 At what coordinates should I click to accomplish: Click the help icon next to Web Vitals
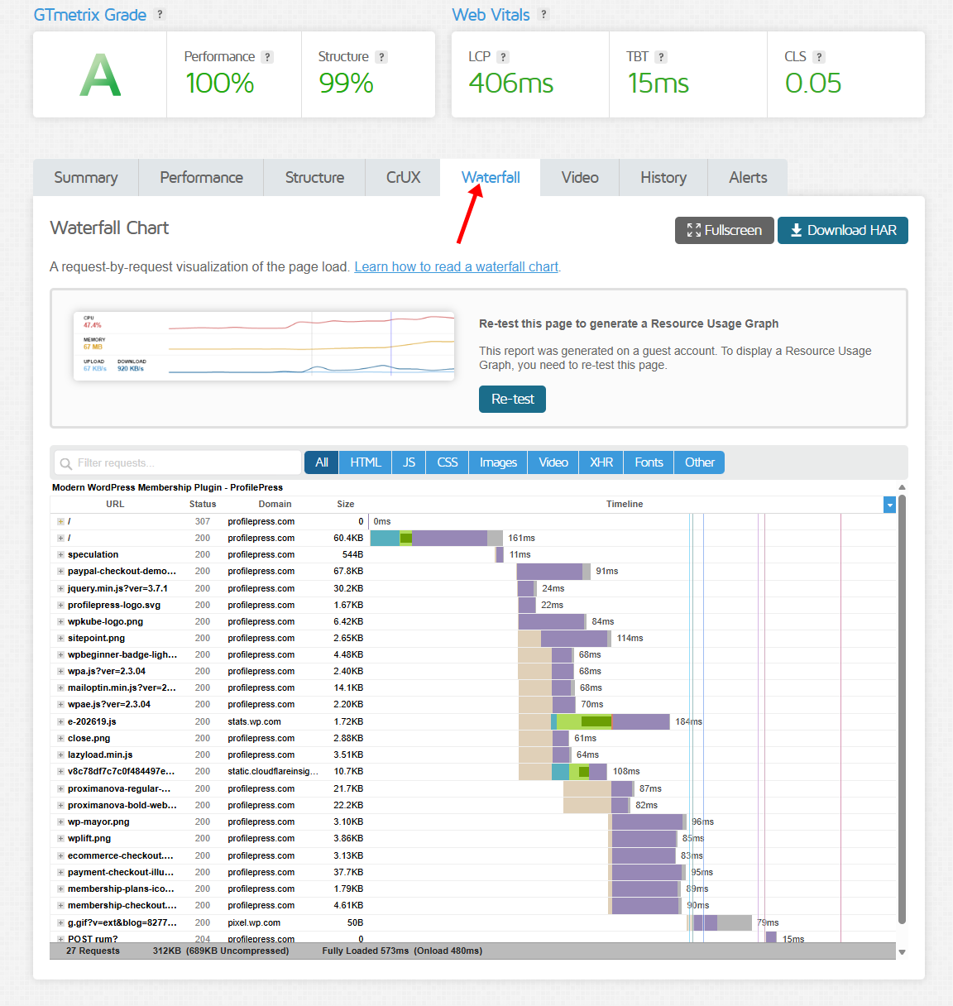[544, 14]
